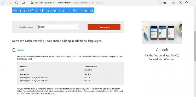Open reading view book icon
This screenshot has height=97, width=196.
point(160,3)
